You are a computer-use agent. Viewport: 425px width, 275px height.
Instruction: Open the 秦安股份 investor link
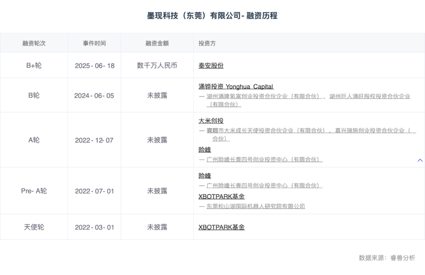[x=211, y=66]
